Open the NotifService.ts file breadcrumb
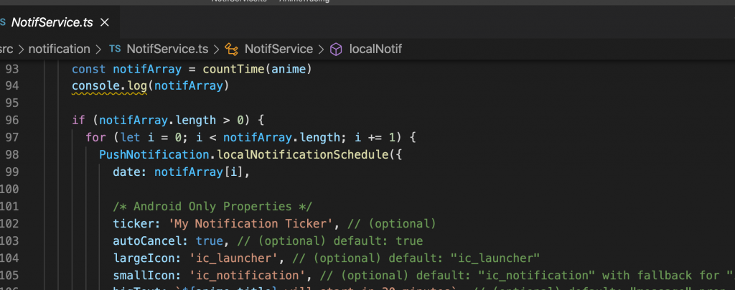This screenshot has height=290, width=735. pos(167,50)
